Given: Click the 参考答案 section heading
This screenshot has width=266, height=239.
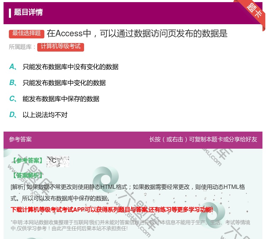Looking at the screenshot, I should [x=20, y=139].
